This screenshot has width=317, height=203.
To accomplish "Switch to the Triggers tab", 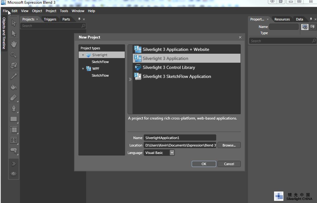I will (50, 19).
